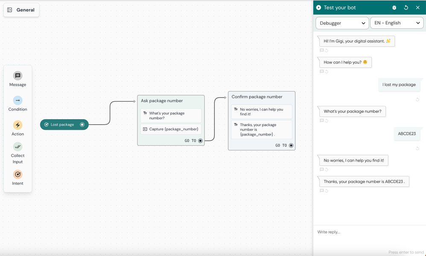Open the Debugger dropdown
Viewport: 426px width, 256px height.
click(342, 23)
